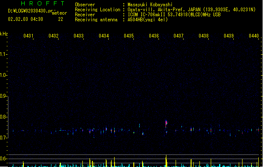The width and height of the screenshot is (263, 167).
Task: Click the Receiving antenna label
Action: [96, 20]
